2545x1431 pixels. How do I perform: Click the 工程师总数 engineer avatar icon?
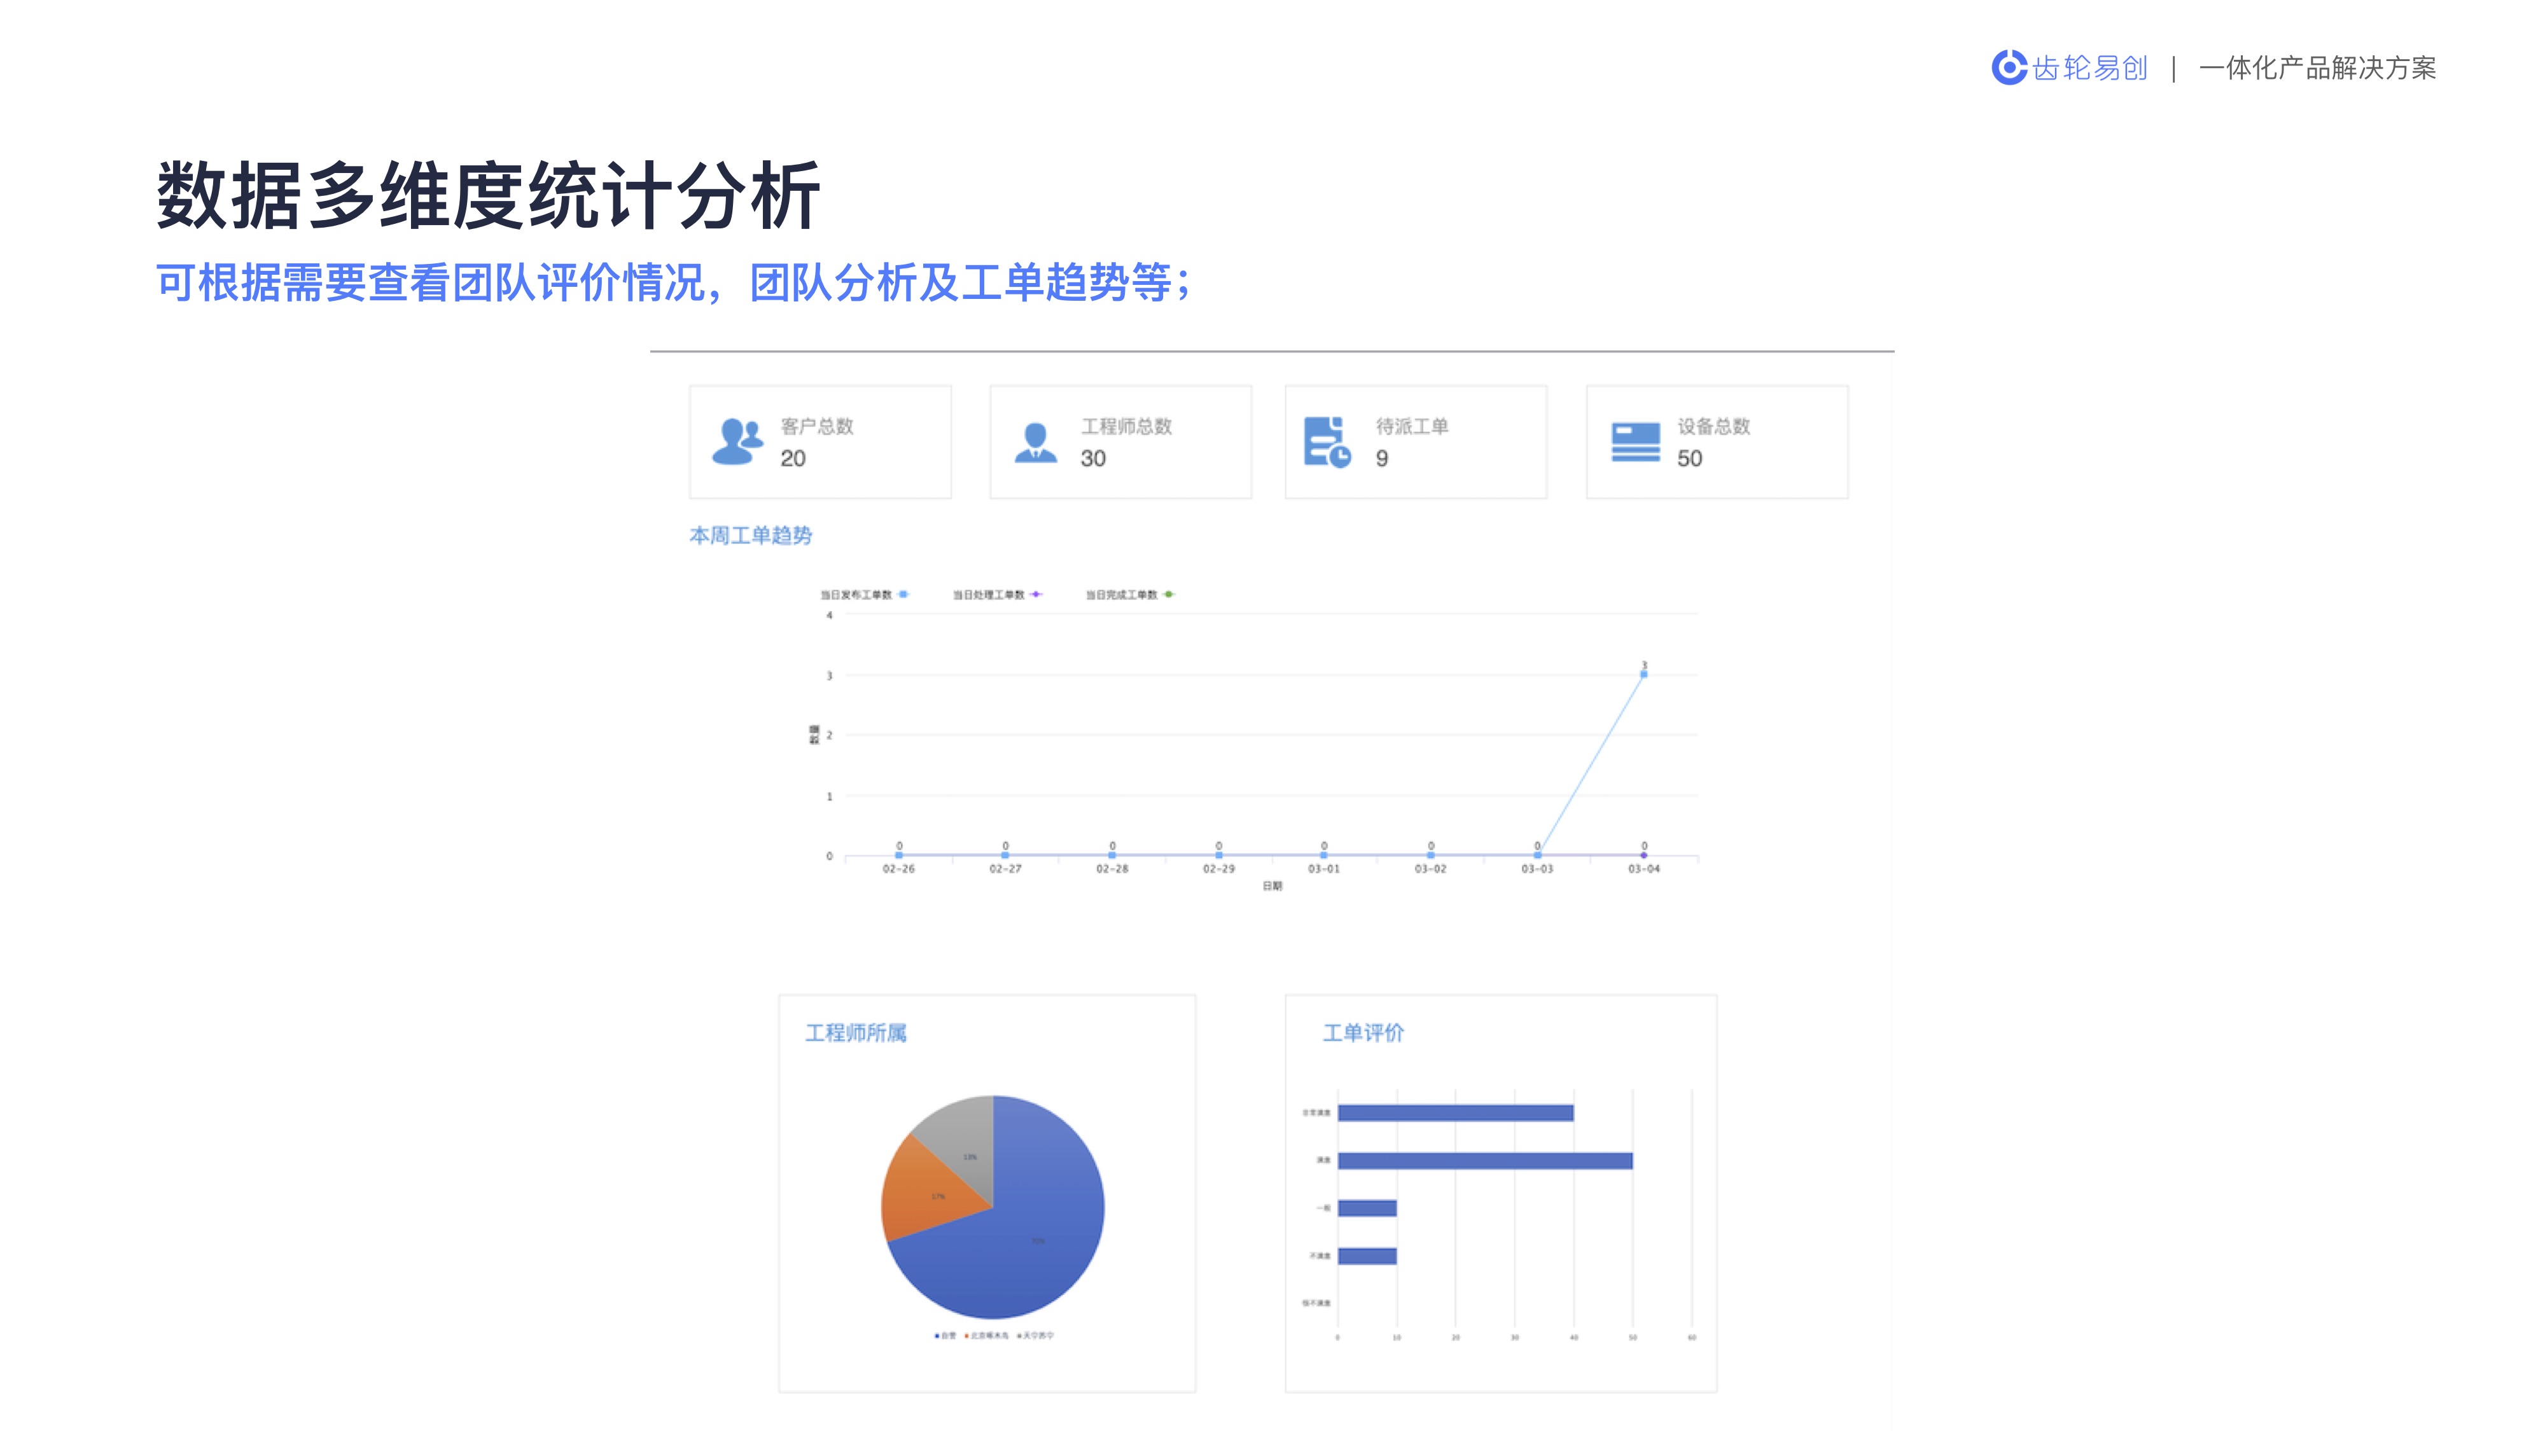tap(1035, 443)
